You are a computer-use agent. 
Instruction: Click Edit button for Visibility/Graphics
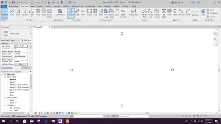tap(21, 64)
